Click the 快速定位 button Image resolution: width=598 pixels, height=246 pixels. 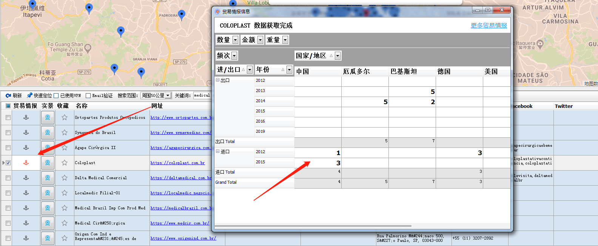pyautogui.click(x=39, y=95)
